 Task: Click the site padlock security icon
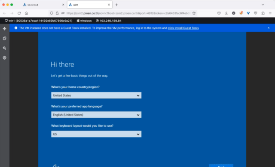(57, 13)
